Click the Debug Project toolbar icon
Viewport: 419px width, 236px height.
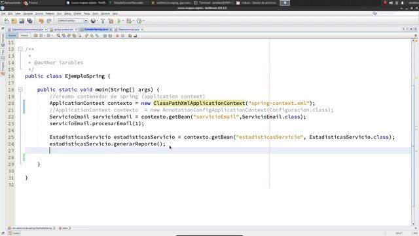click(129, 21)
